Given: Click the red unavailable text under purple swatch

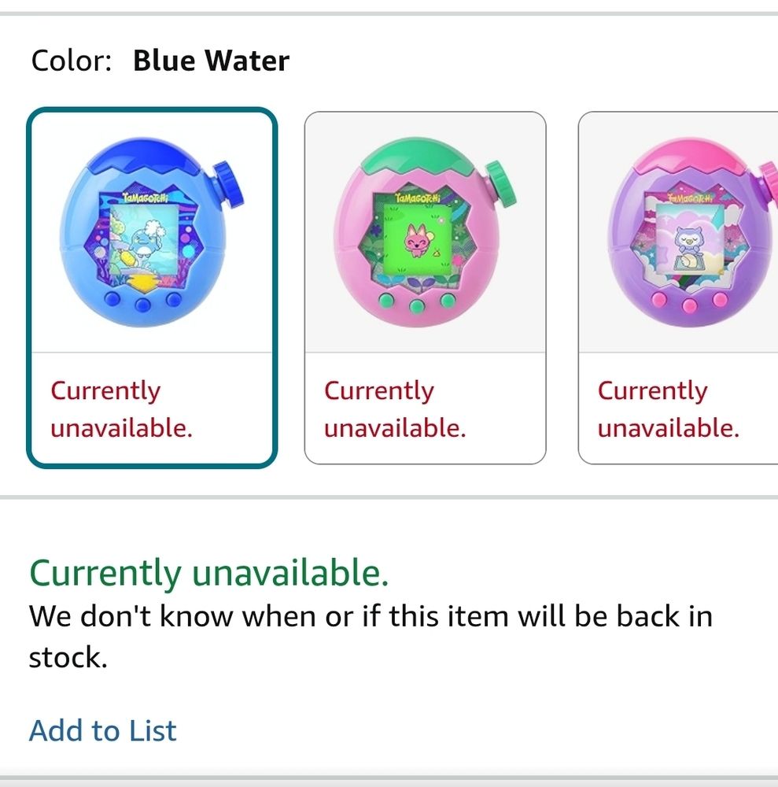Looking at the screenshot, I should (x=669, y=409).
